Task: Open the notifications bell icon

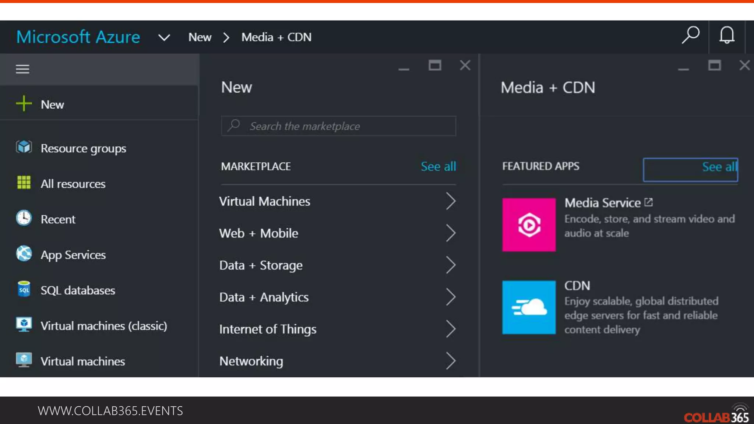Action: [727, 36]
